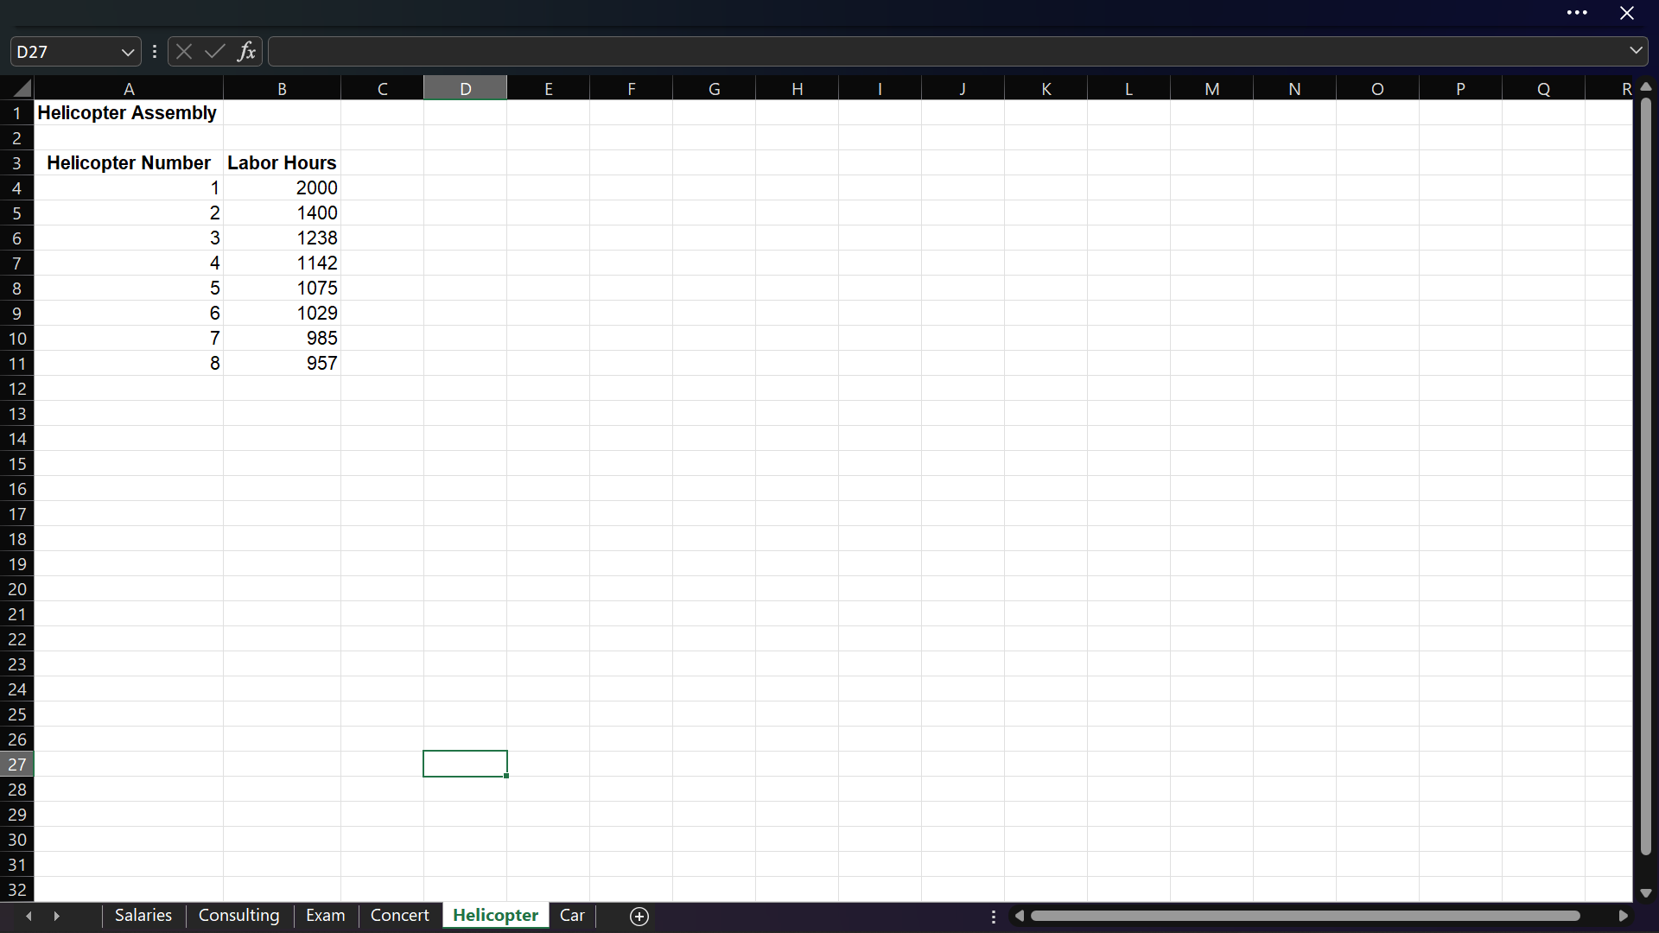This screenshot has width=1659, height=933.
Task: Select the cell containing 2000 labor hours
Action: [x=282, y=187]
